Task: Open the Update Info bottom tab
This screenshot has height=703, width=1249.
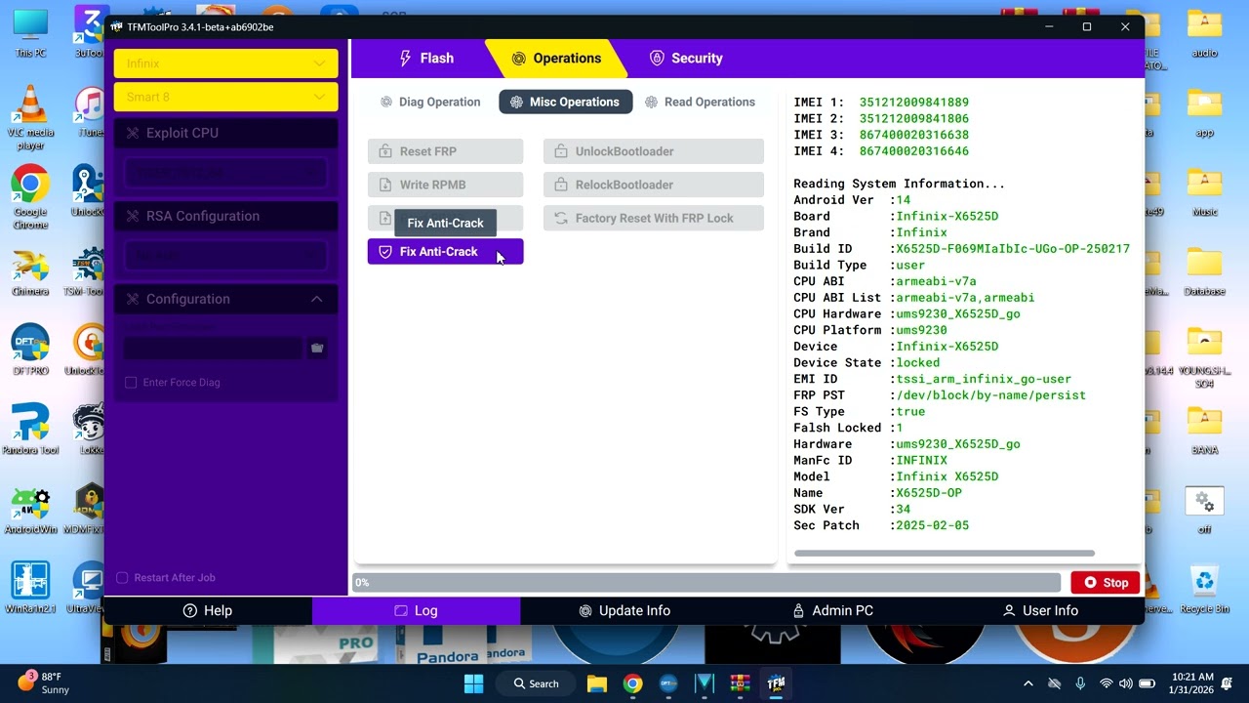Action: [x=624, y=610]
